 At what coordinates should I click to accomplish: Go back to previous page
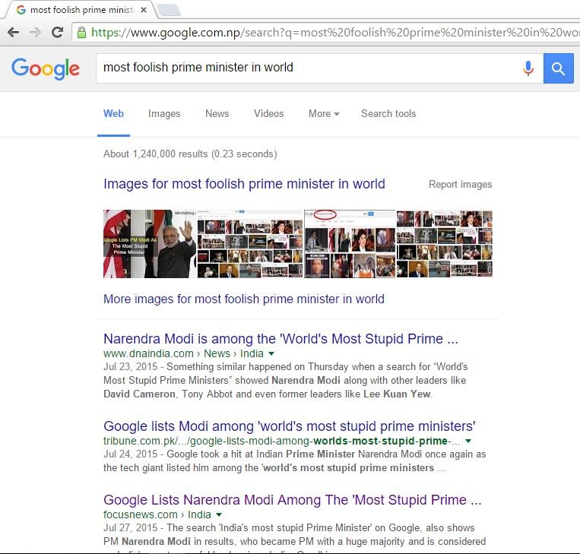[x=14, y=33]
